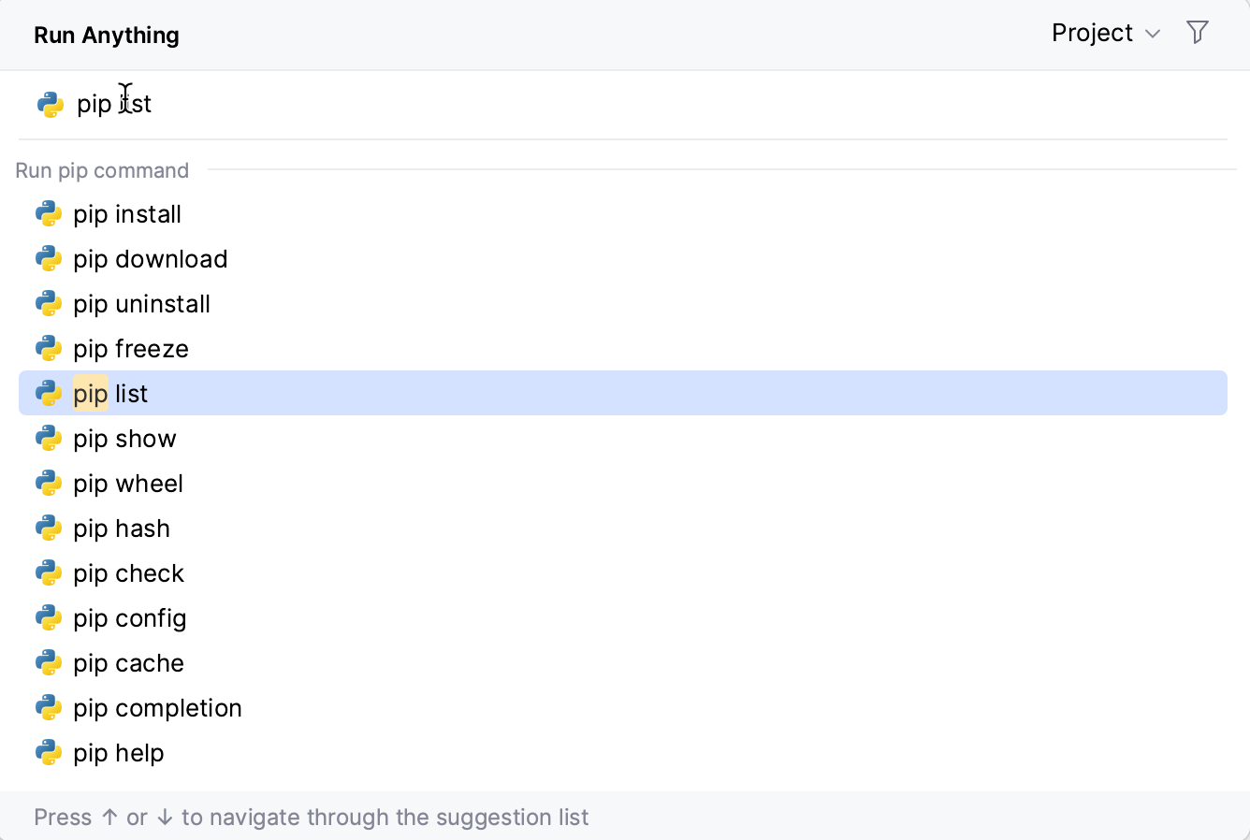The image size is (1250, 840).
Task: Click the filter funnel icon
Action: click(1197, 33)
